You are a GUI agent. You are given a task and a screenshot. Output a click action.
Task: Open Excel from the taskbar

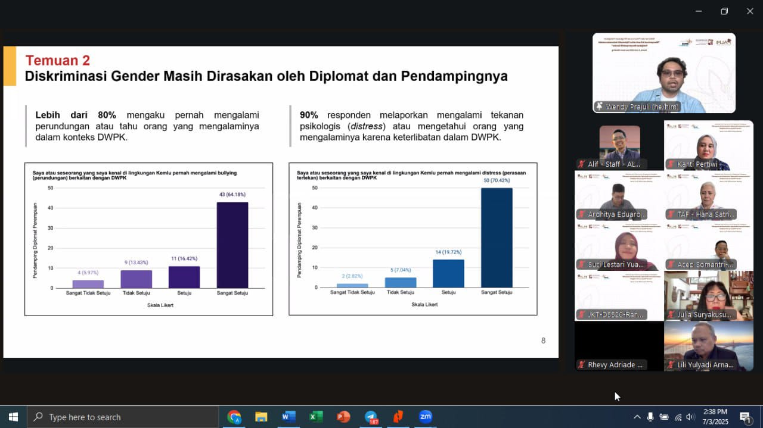point(316,417)
